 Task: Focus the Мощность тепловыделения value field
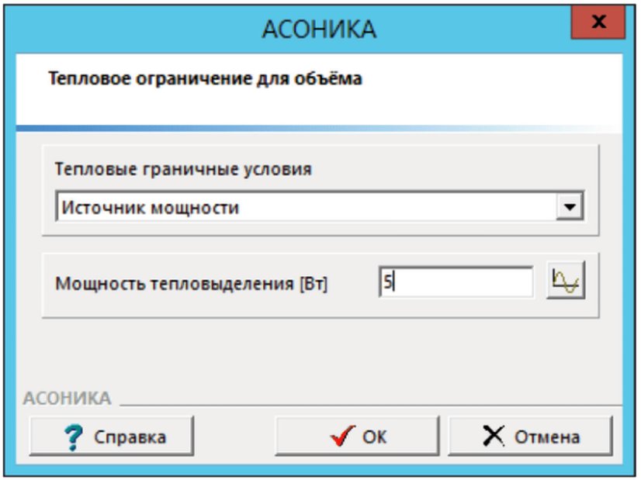pos(456,281)
